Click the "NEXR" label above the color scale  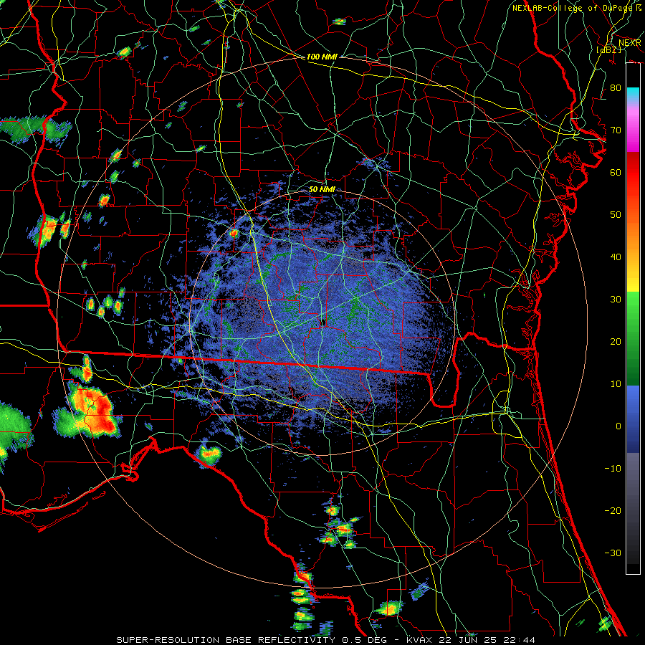(x=630, y=43)
